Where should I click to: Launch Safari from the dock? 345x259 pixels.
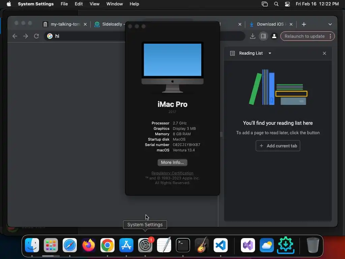tap(70, 245)
